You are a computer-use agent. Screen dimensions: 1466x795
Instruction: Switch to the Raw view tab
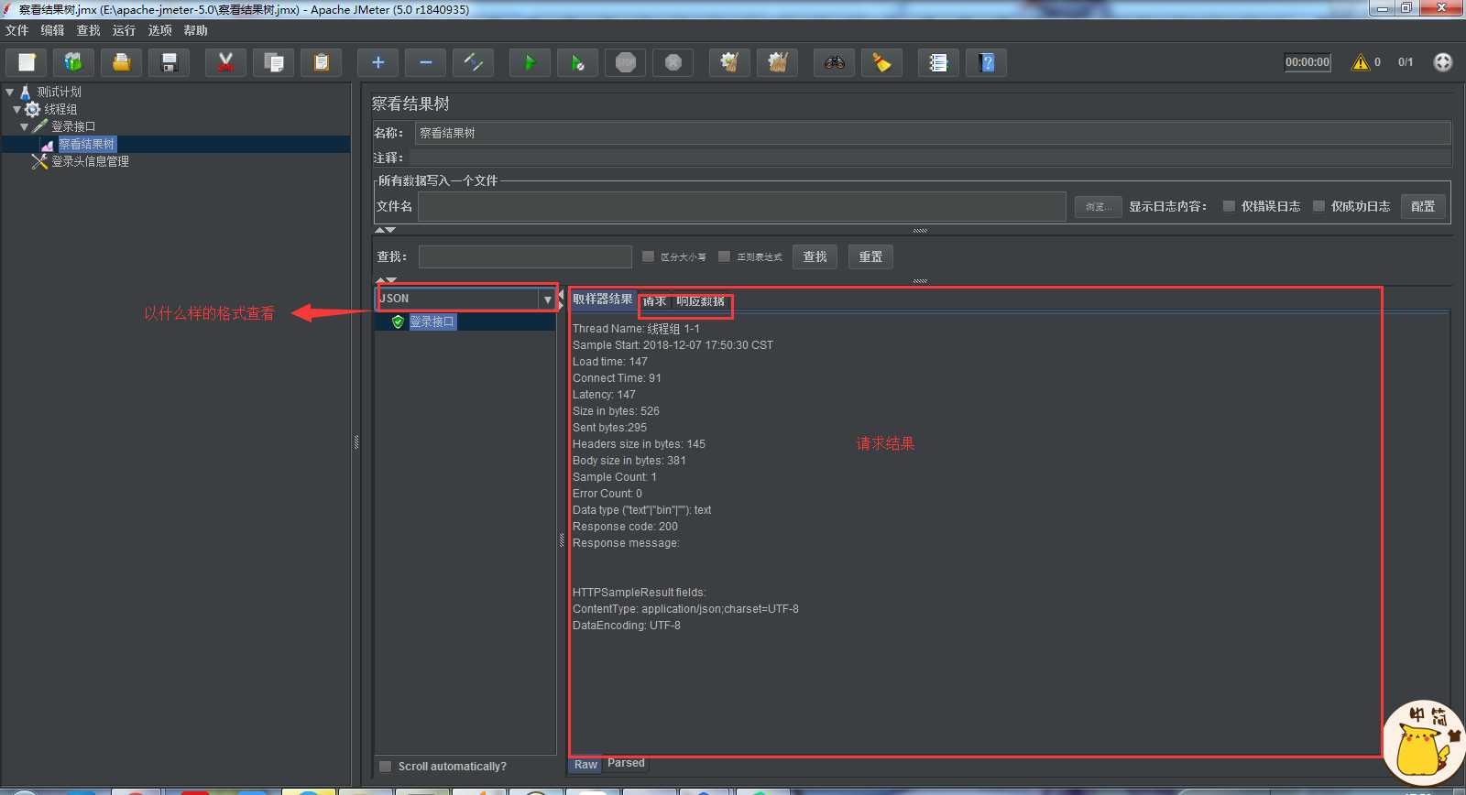pyautogui.click(x=585, y=765)
